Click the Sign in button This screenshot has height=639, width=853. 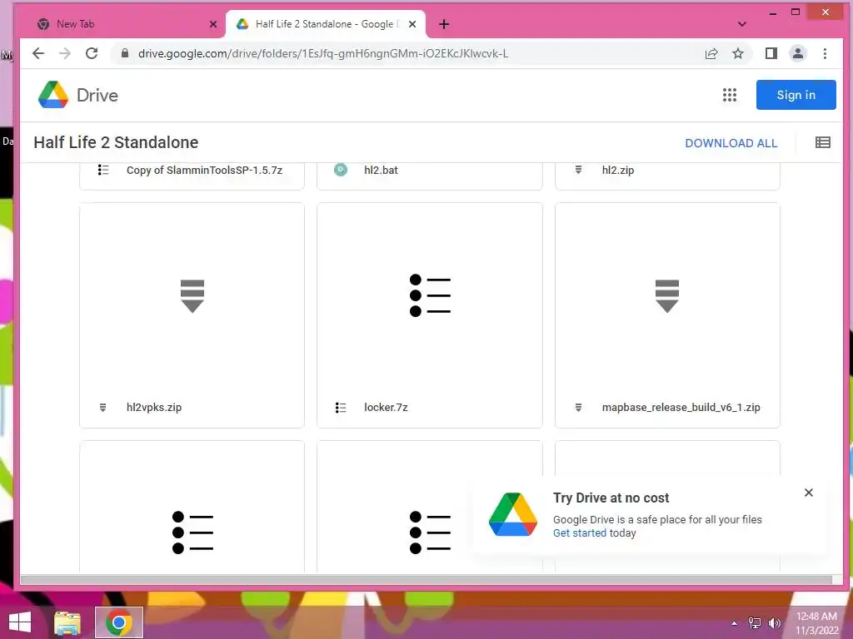pos(796,95)
